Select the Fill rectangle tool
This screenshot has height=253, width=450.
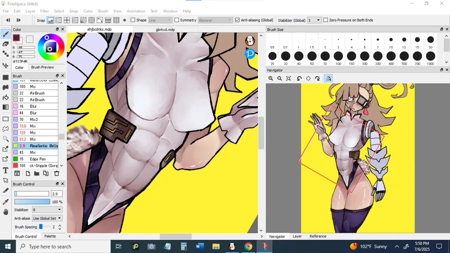[x=5, y=77]
